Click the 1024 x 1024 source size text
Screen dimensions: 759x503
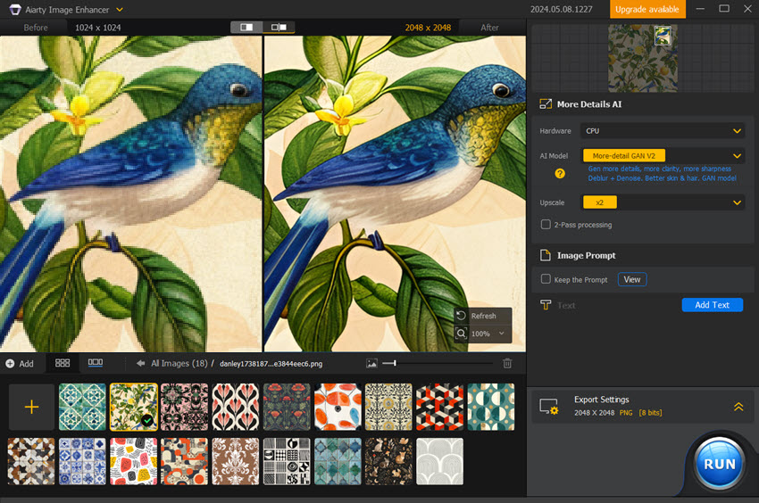(98, 28)
